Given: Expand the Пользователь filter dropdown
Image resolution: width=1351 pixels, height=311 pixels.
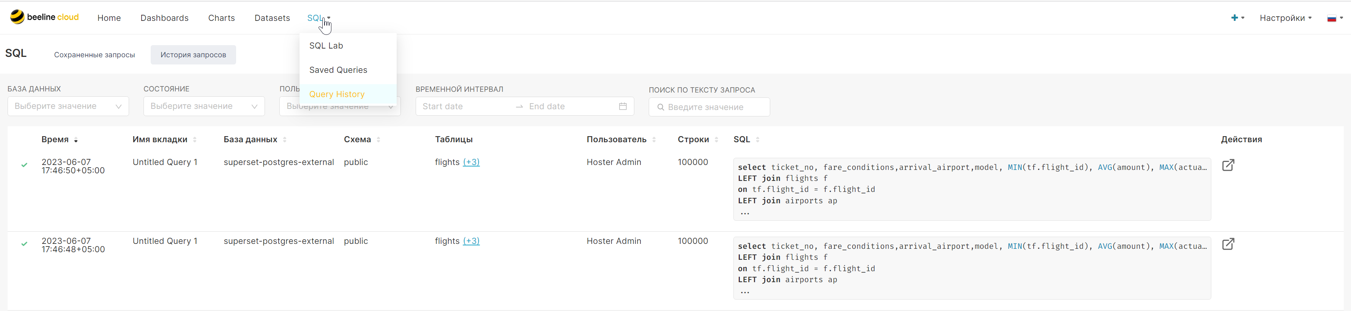Looking at the screenshot, I should tap(391, 107).
